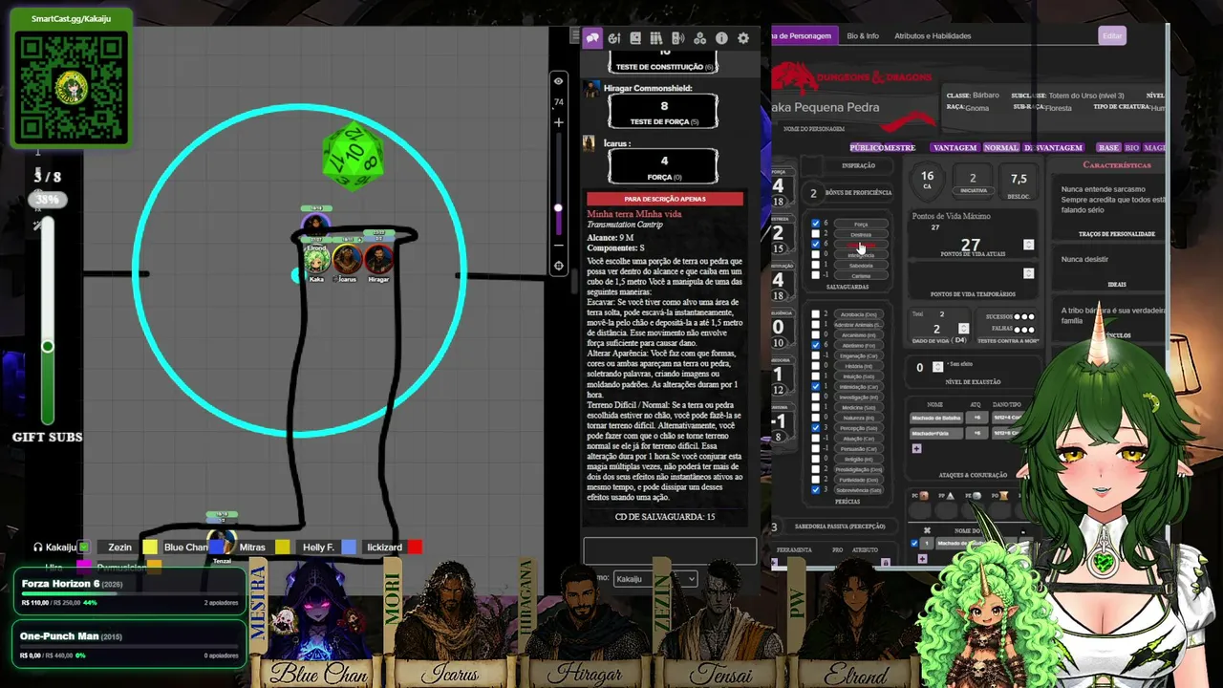This screenshot has height=688, width=1223.
Task: Toggle Acrobacia skill proficiency checkbox
Action: coord(815,314)
